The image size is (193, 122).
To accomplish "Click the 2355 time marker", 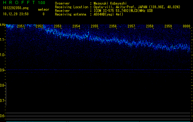I will point(95,26).
